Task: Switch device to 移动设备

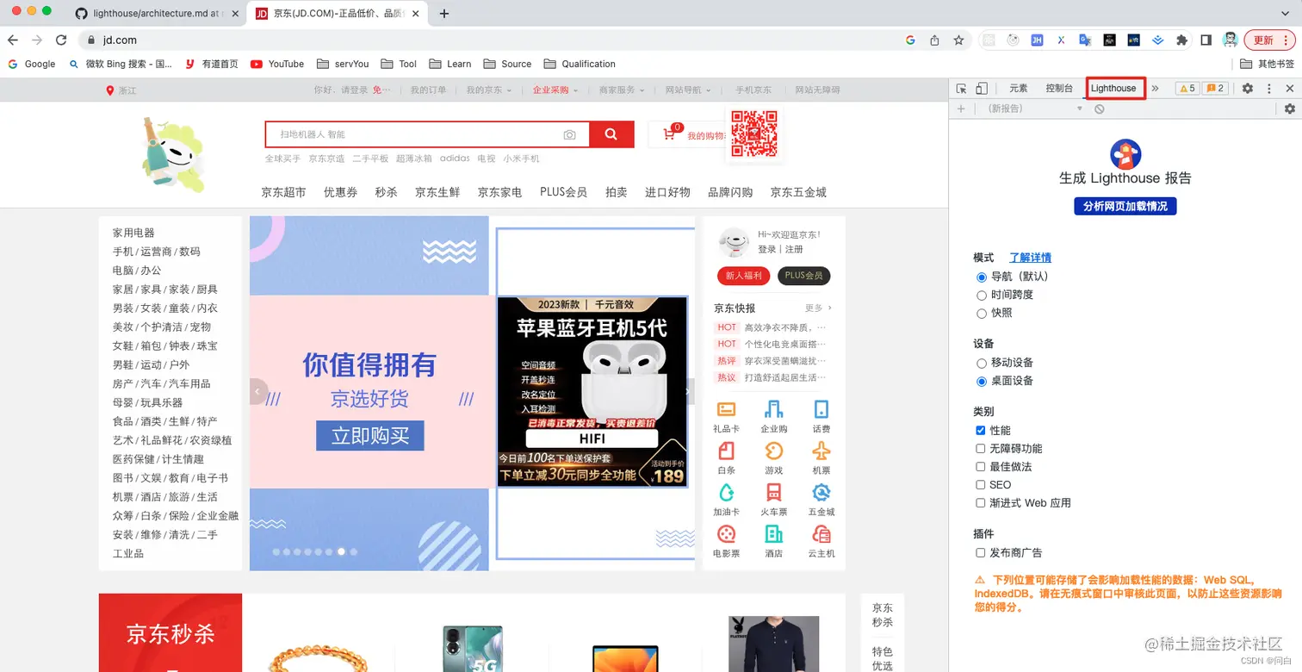Action: click(x=982, y=363)
